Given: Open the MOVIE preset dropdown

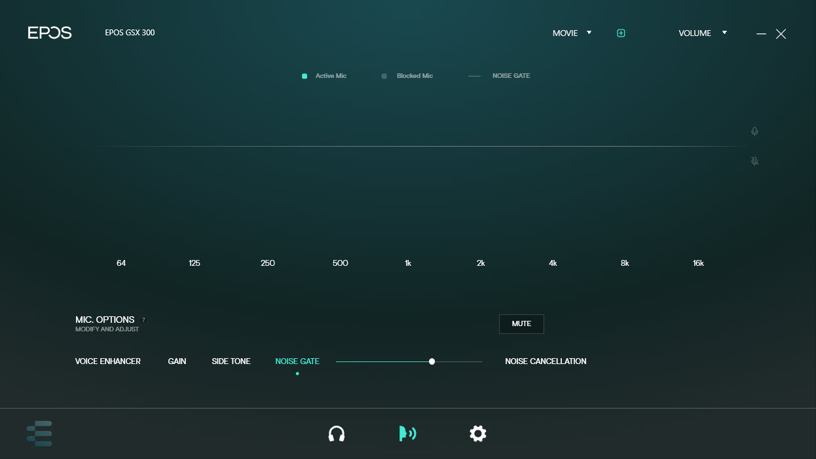Looking at the screenshot, I should [x=572, y=33].
